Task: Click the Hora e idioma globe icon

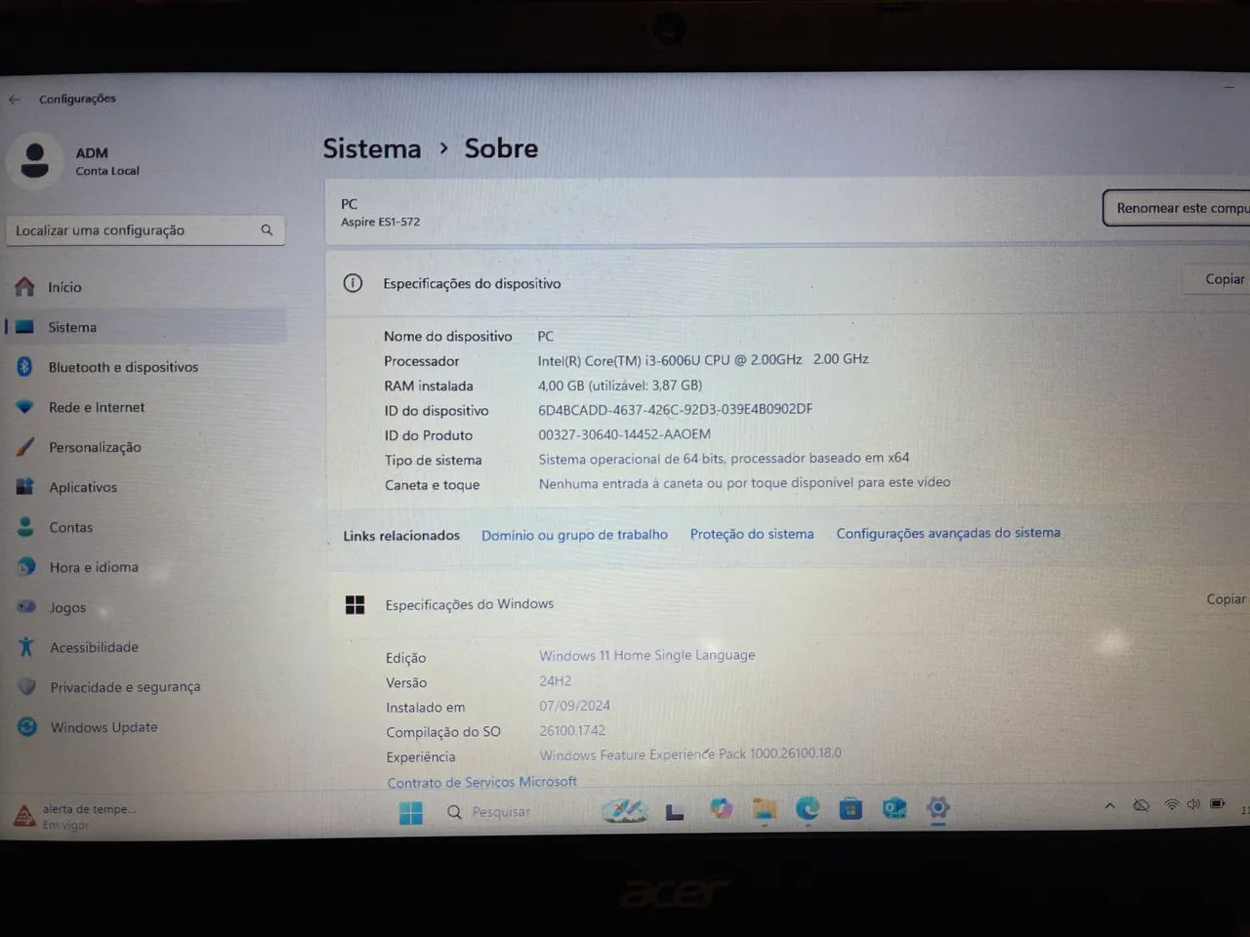Action: (26, 567)
